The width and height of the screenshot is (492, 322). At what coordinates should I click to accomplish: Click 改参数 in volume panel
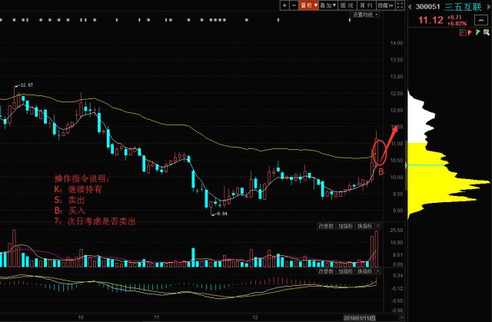pos(326,227)
